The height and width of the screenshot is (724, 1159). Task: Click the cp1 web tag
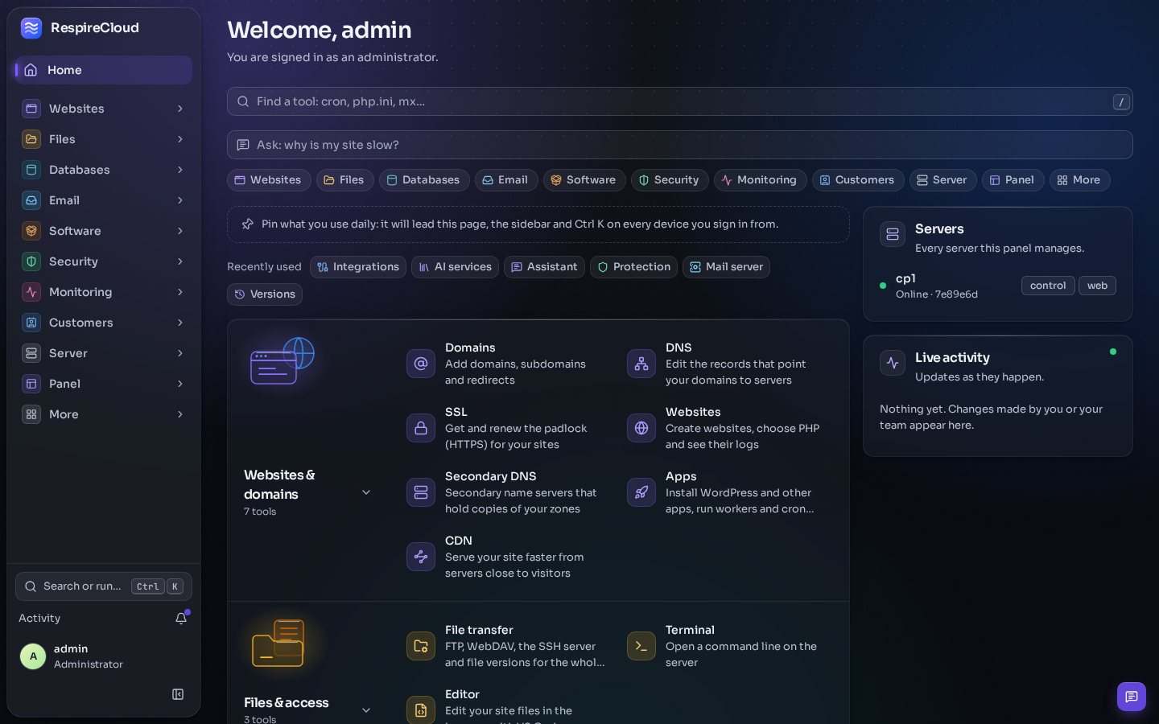click(x=1098, y=286)
